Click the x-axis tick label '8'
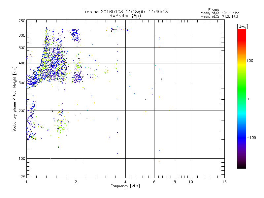This screenshot has height=198, width=264. [175, 182]
